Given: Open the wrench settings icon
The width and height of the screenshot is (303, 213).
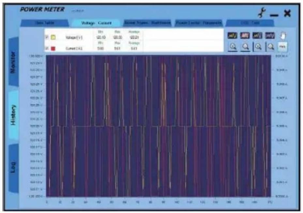Looking at the screenshot, I should pos(262,13).
